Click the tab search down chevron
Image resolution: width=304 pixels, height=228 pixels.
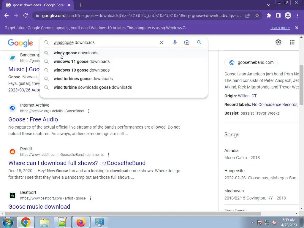(x=268, y=5)
